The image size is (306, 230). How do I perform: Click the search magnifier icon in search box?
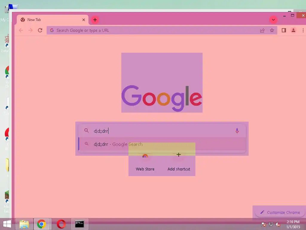tap(86, 131)
